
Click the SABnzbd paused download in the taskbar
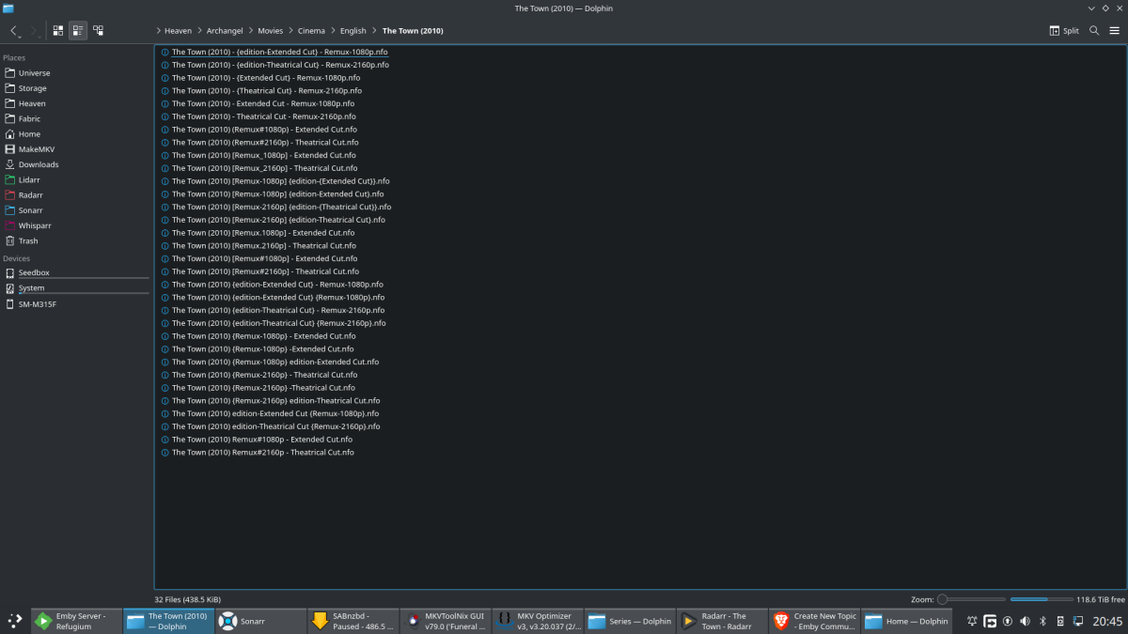(x=352, y=620)
